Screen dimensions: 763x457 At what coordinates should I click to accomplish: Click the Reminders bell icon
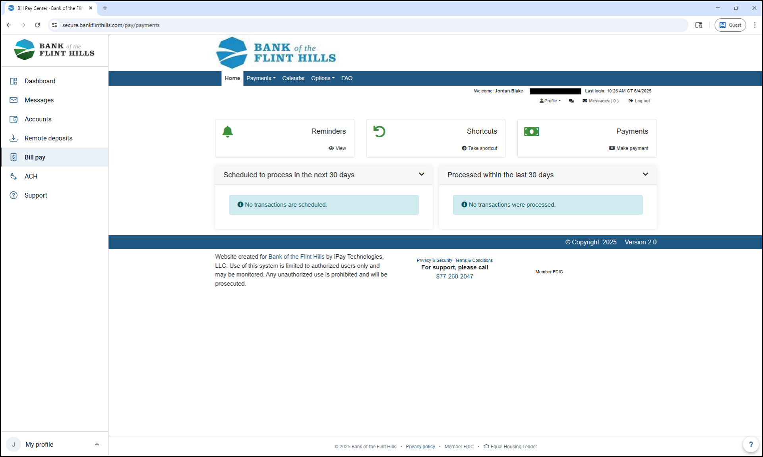[x=227, y=132]
